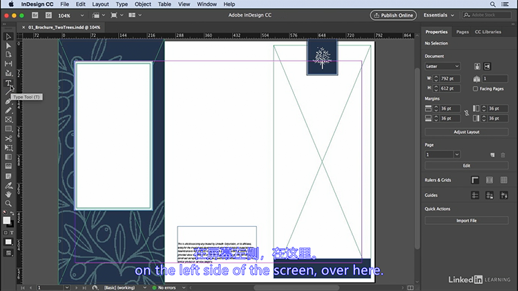Click the document width field 792 pt
The width and height of the screenshot is (518, 291).
[450, 79]
